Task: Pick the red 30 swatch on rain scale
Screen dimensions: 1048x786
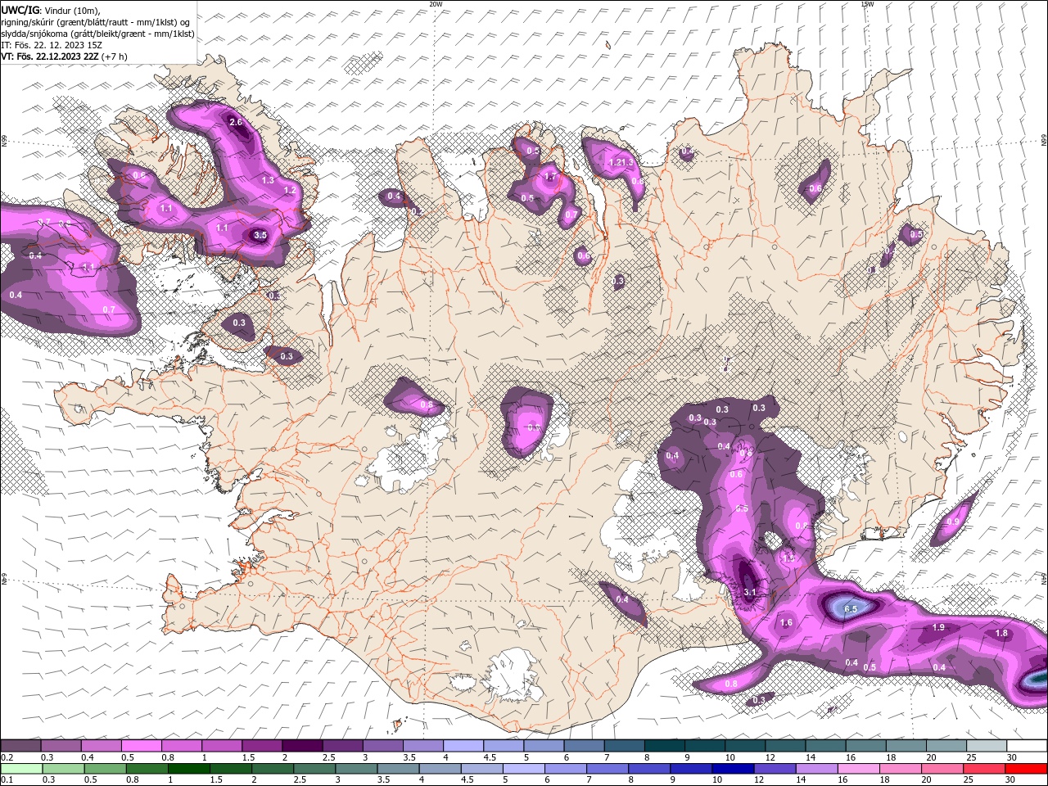Action: click(1027, 769)
